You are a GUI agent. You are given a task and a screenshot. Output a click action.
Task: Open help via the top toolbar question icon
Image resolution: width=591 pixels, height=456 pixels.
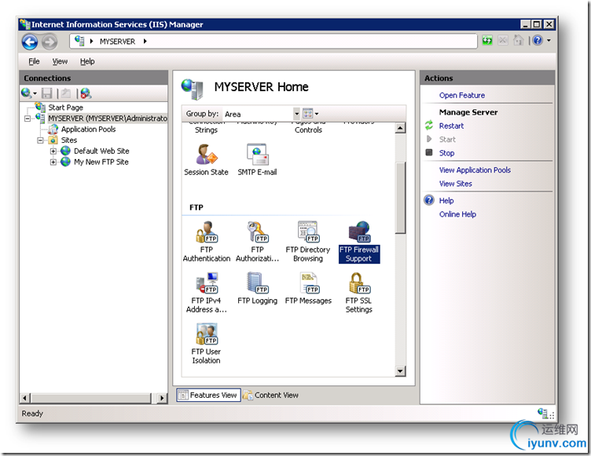tap(538, 40)
